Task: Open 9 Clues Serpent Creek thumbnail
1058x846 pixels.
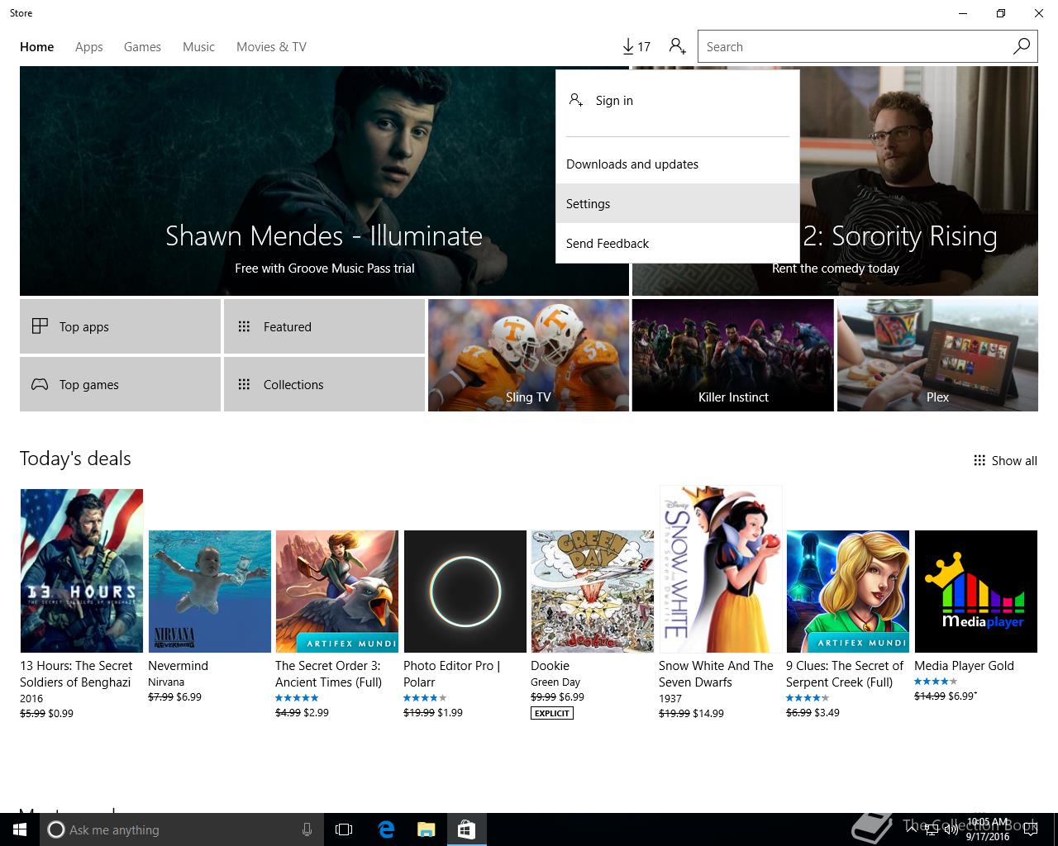Action: pos(848,592)
